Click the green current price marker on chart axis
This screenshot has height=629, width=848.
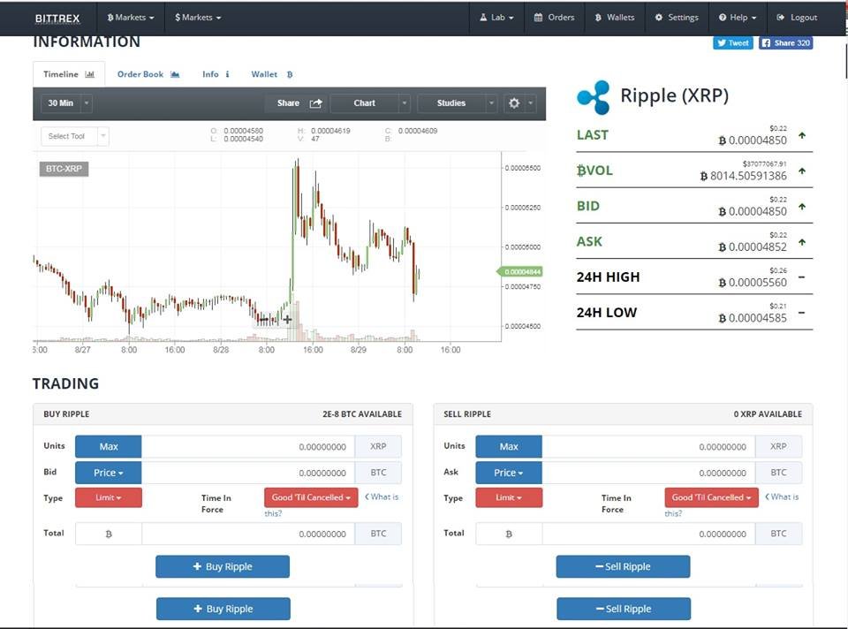click(520, 271)
